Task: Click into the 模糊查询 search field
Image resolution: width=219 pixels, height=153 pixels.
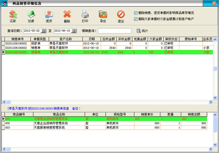Action: click(x=115, y=31)
